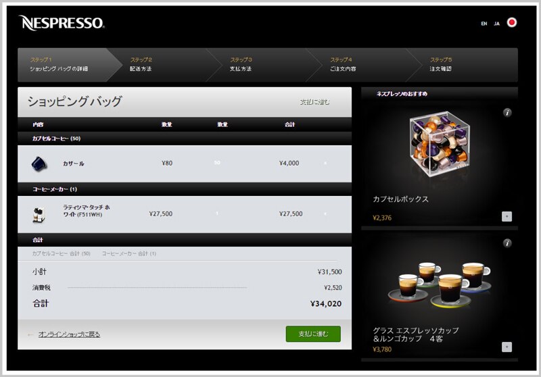Change quantity of ラティシマ・タッチ
The width and height of the screenshot is (541, 377).
(217, 213)
